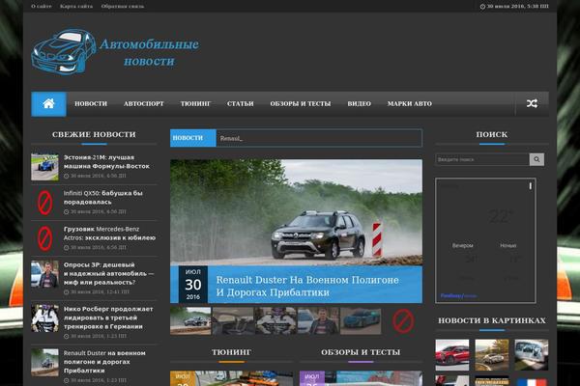This screenshot has height=386, width=580.
Task: Click the Новости в картинках heading
Action: pos(492,320)
